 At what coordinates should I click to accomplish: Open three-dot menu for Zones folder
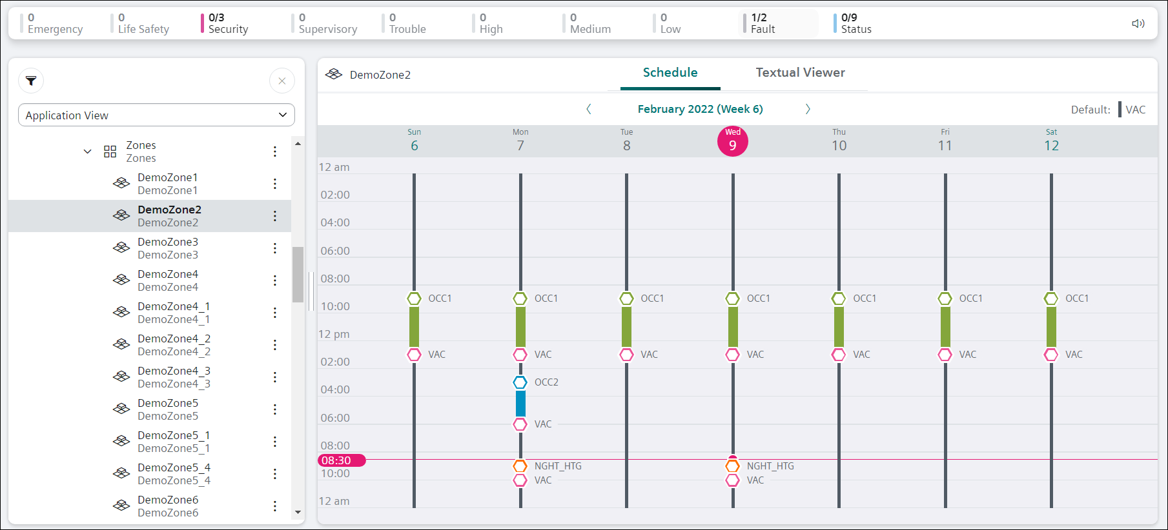pyautogui.click(x=275, y=152)
